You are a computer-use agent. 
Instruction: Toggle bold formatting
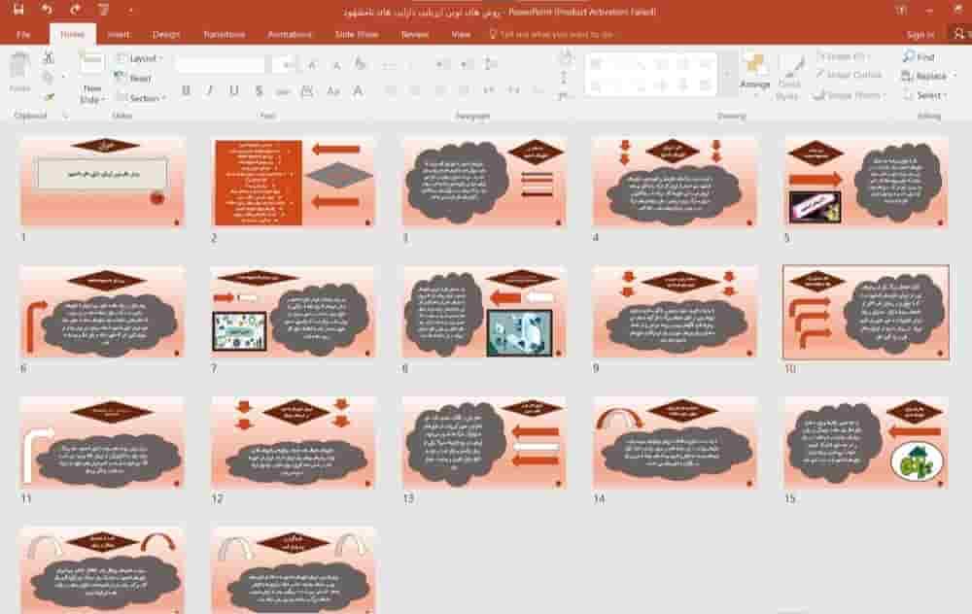[x=186, y=91]
